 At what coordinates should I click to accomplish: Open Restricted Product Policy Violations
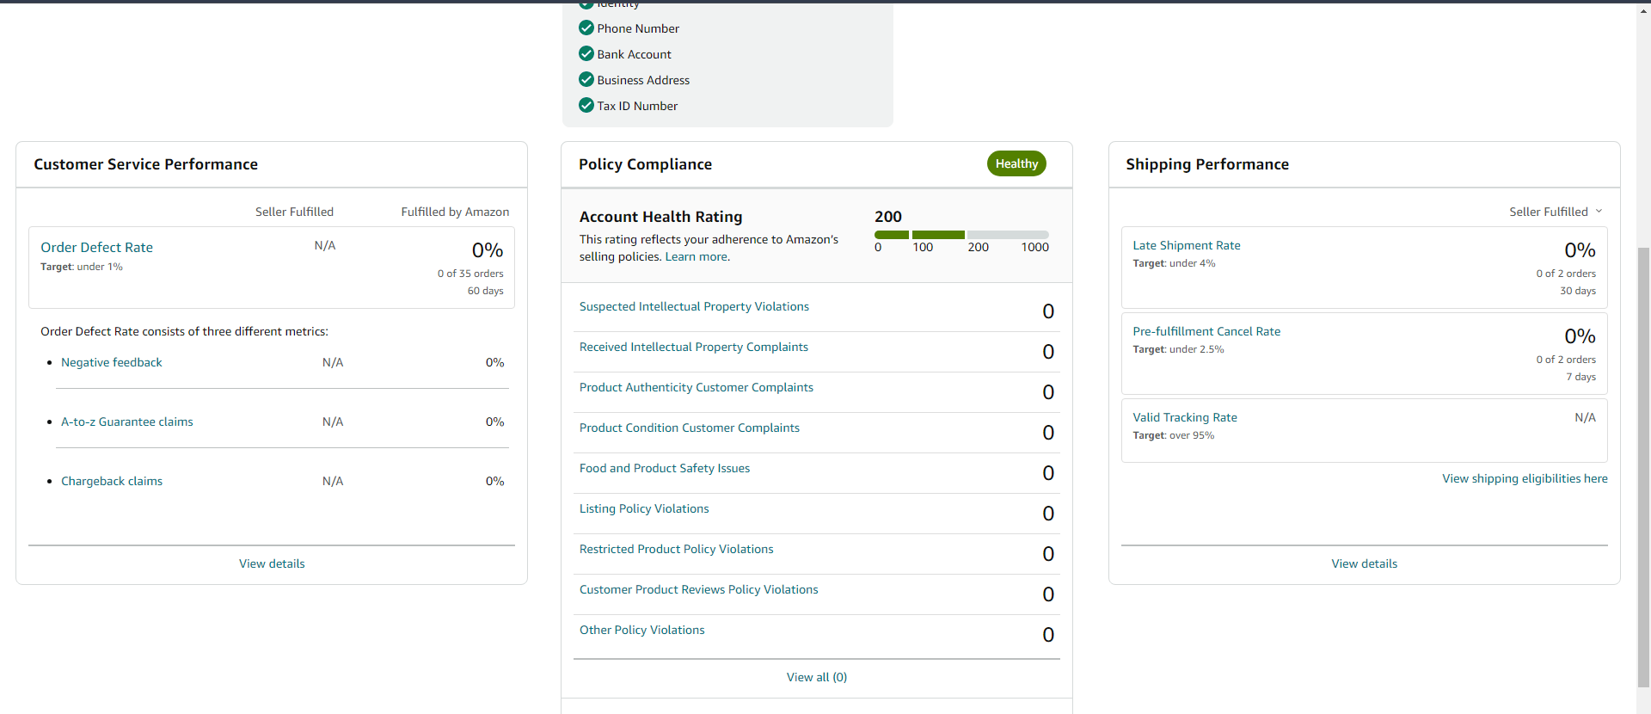677,549
